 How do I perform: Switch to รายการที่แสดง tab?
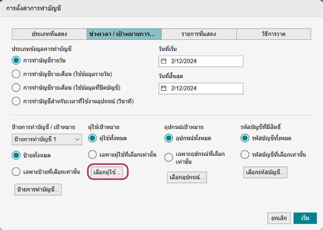199,34
